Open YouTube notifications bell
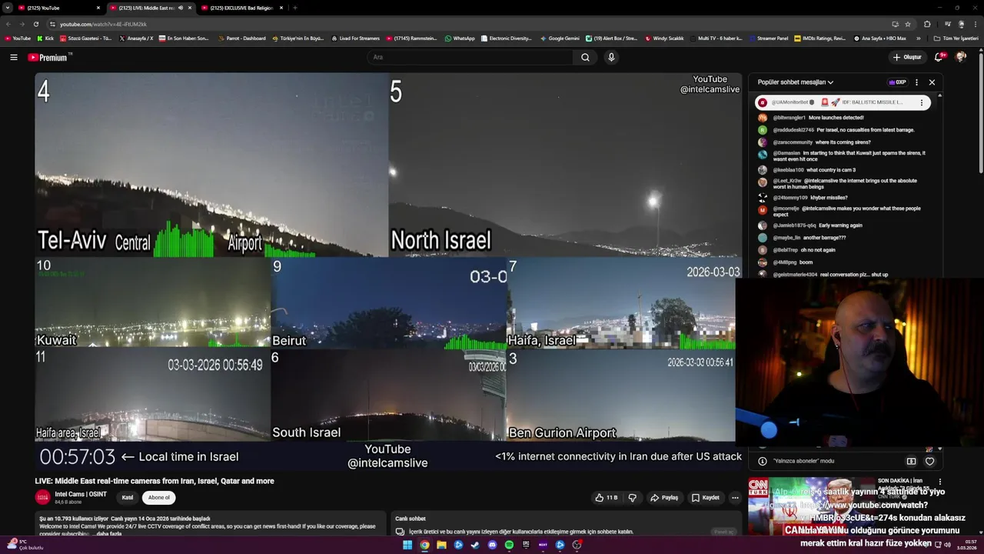Image resolution: width=984 pixels, height=554 pixels. [939, 57]
